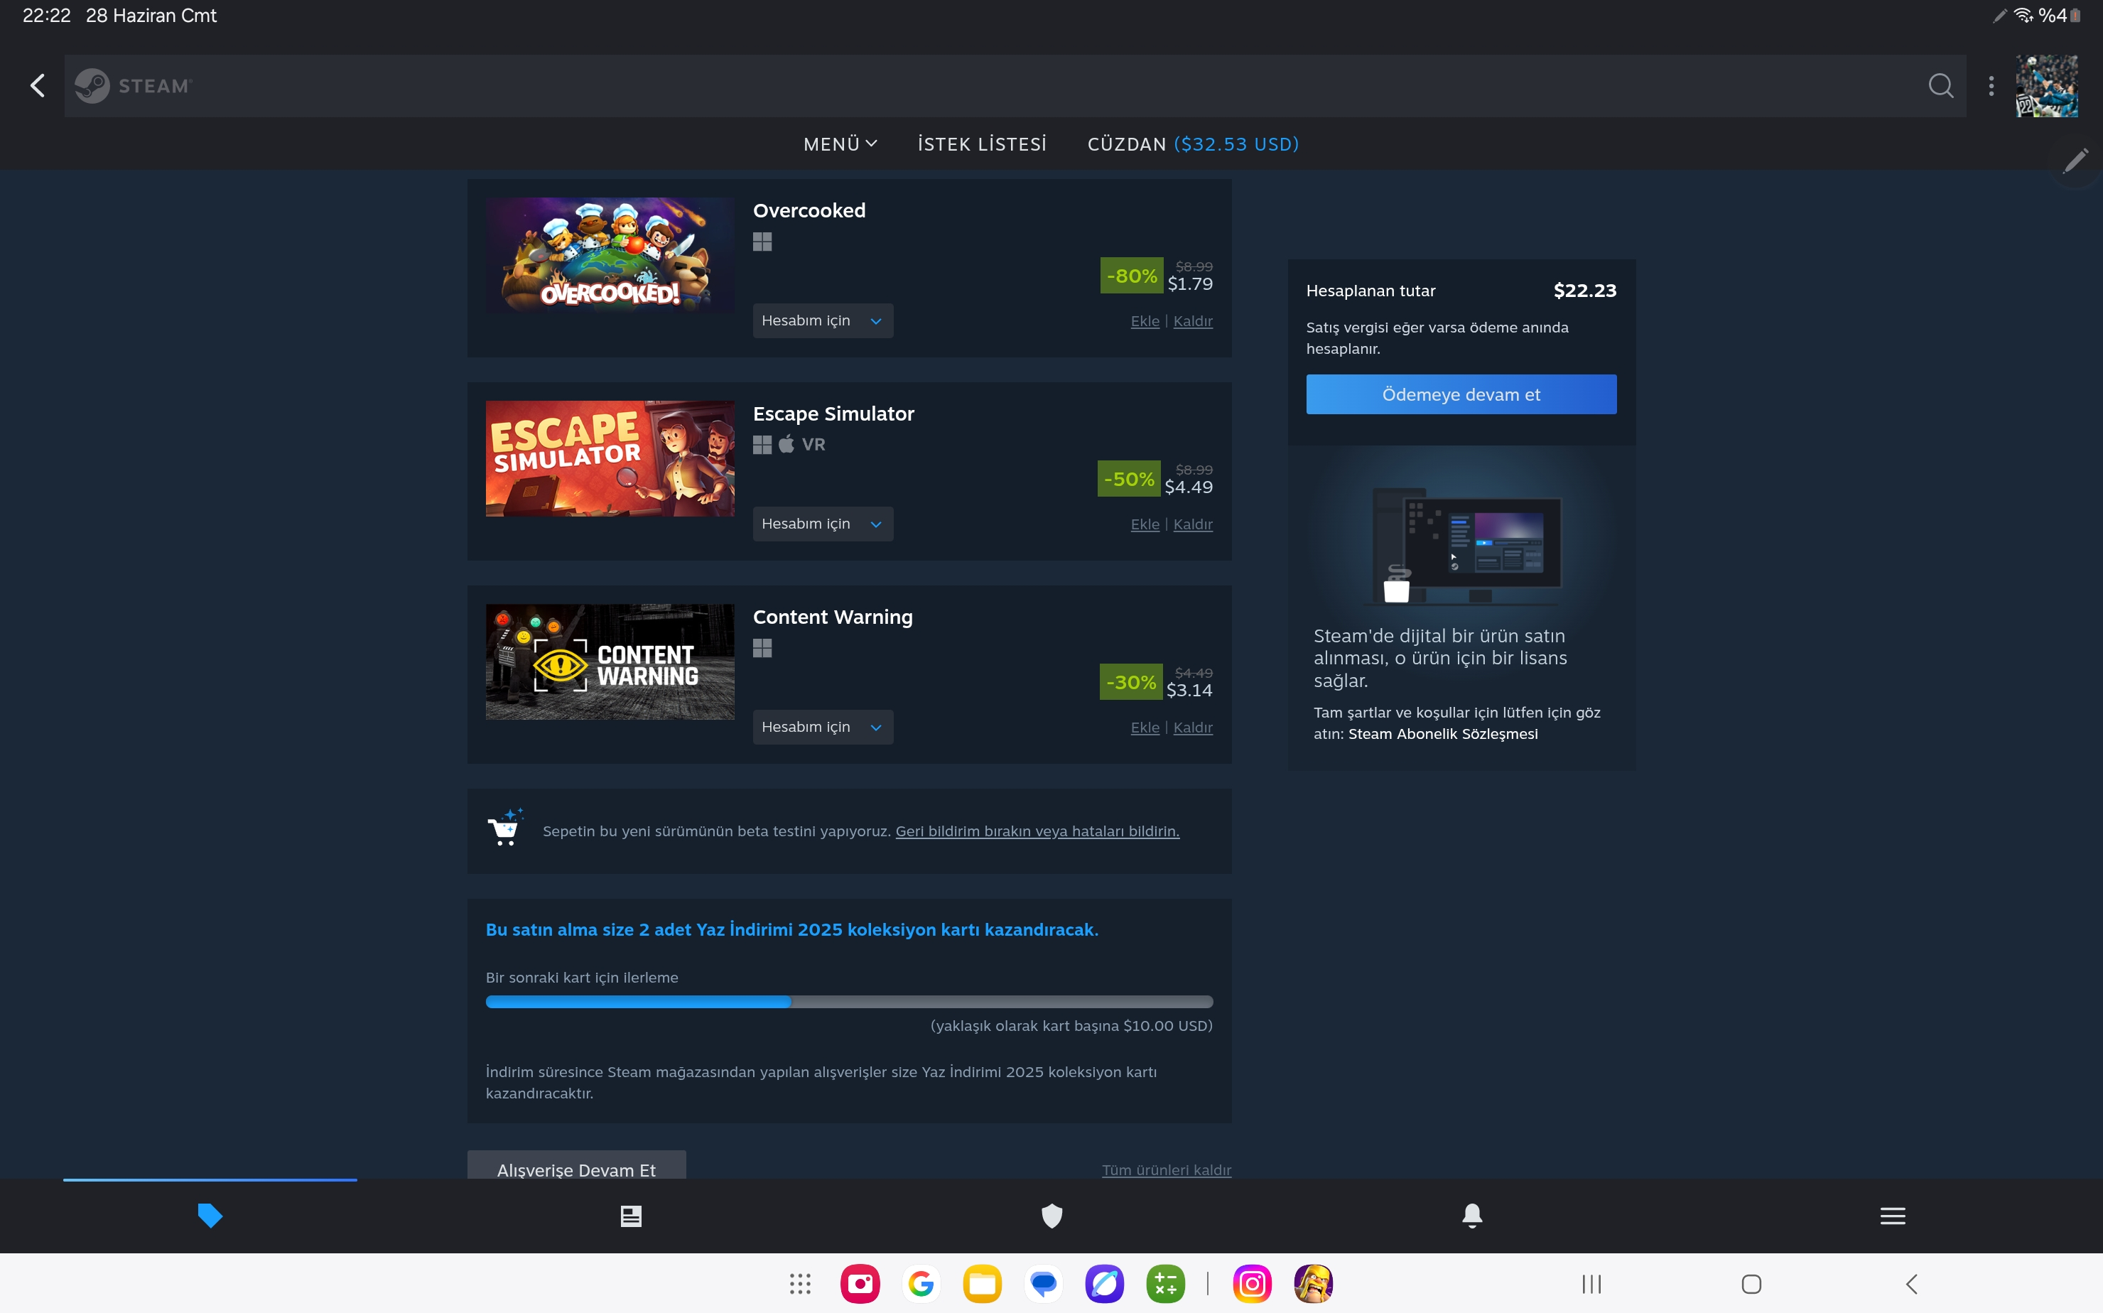The height and width of the screenshot is (1313, 2103).
Task: Open Overcooked's 'Hesabım için' dropdown
Action: coord(822,320)
